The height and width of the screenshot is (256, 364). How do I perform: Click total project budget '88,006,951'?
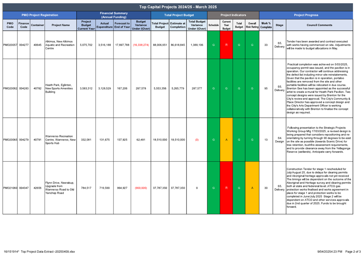160,45
